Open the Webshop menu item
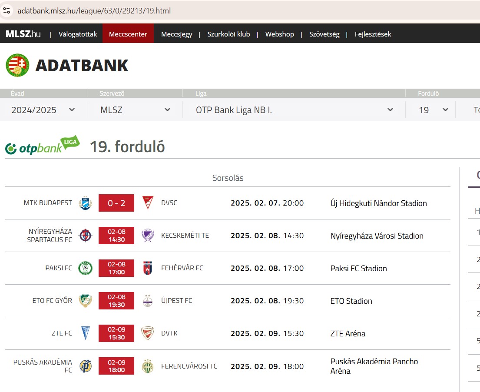Viewport: 480px width, 392px height. (279, 34)
